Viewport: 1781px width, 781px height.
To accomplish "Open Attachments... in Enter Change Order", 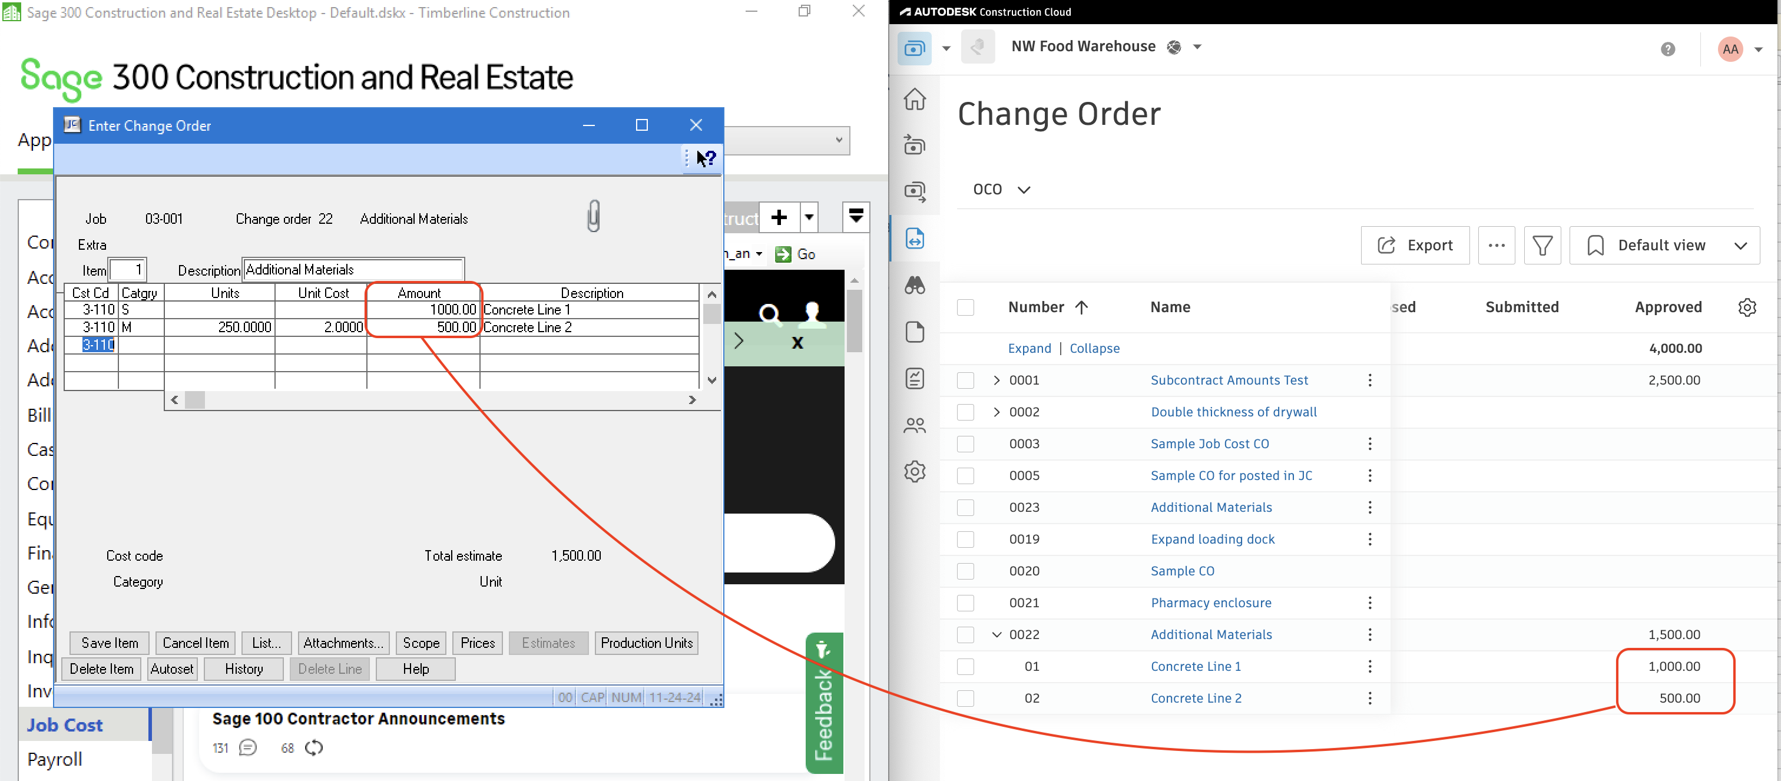I will 343,643.
